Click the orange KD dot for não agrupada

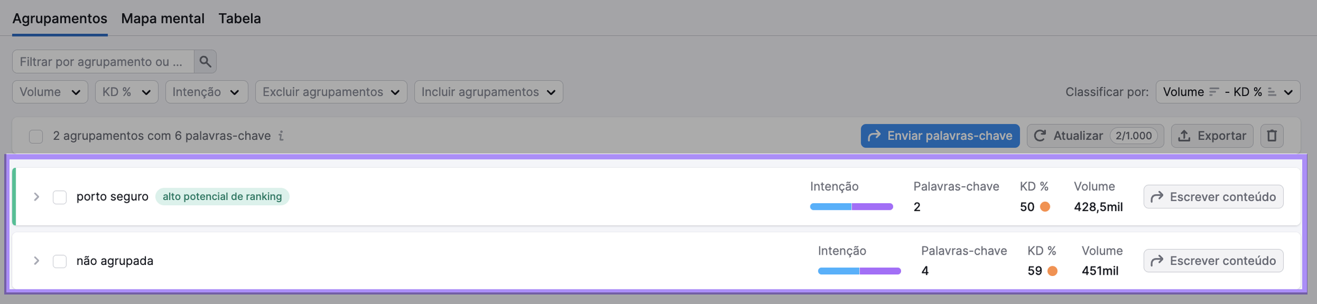click(1052, 271)
